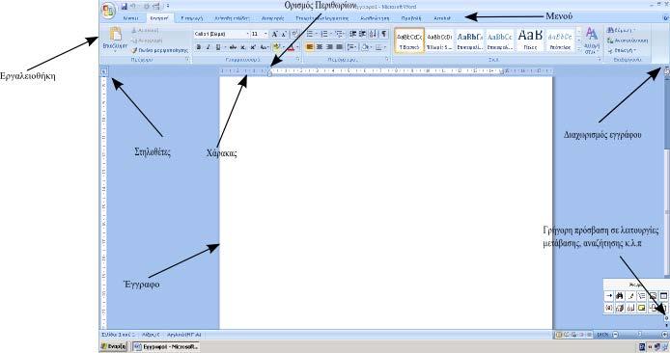The image size is (670, 353).
Task: Toggle Bold formatting
Action: [x=198, y=47]
